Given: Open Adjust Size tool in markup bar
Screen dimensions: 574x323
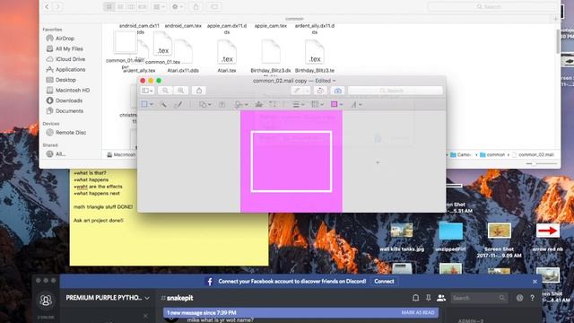Looking at the screenshot, I should (x=273, y=104).
